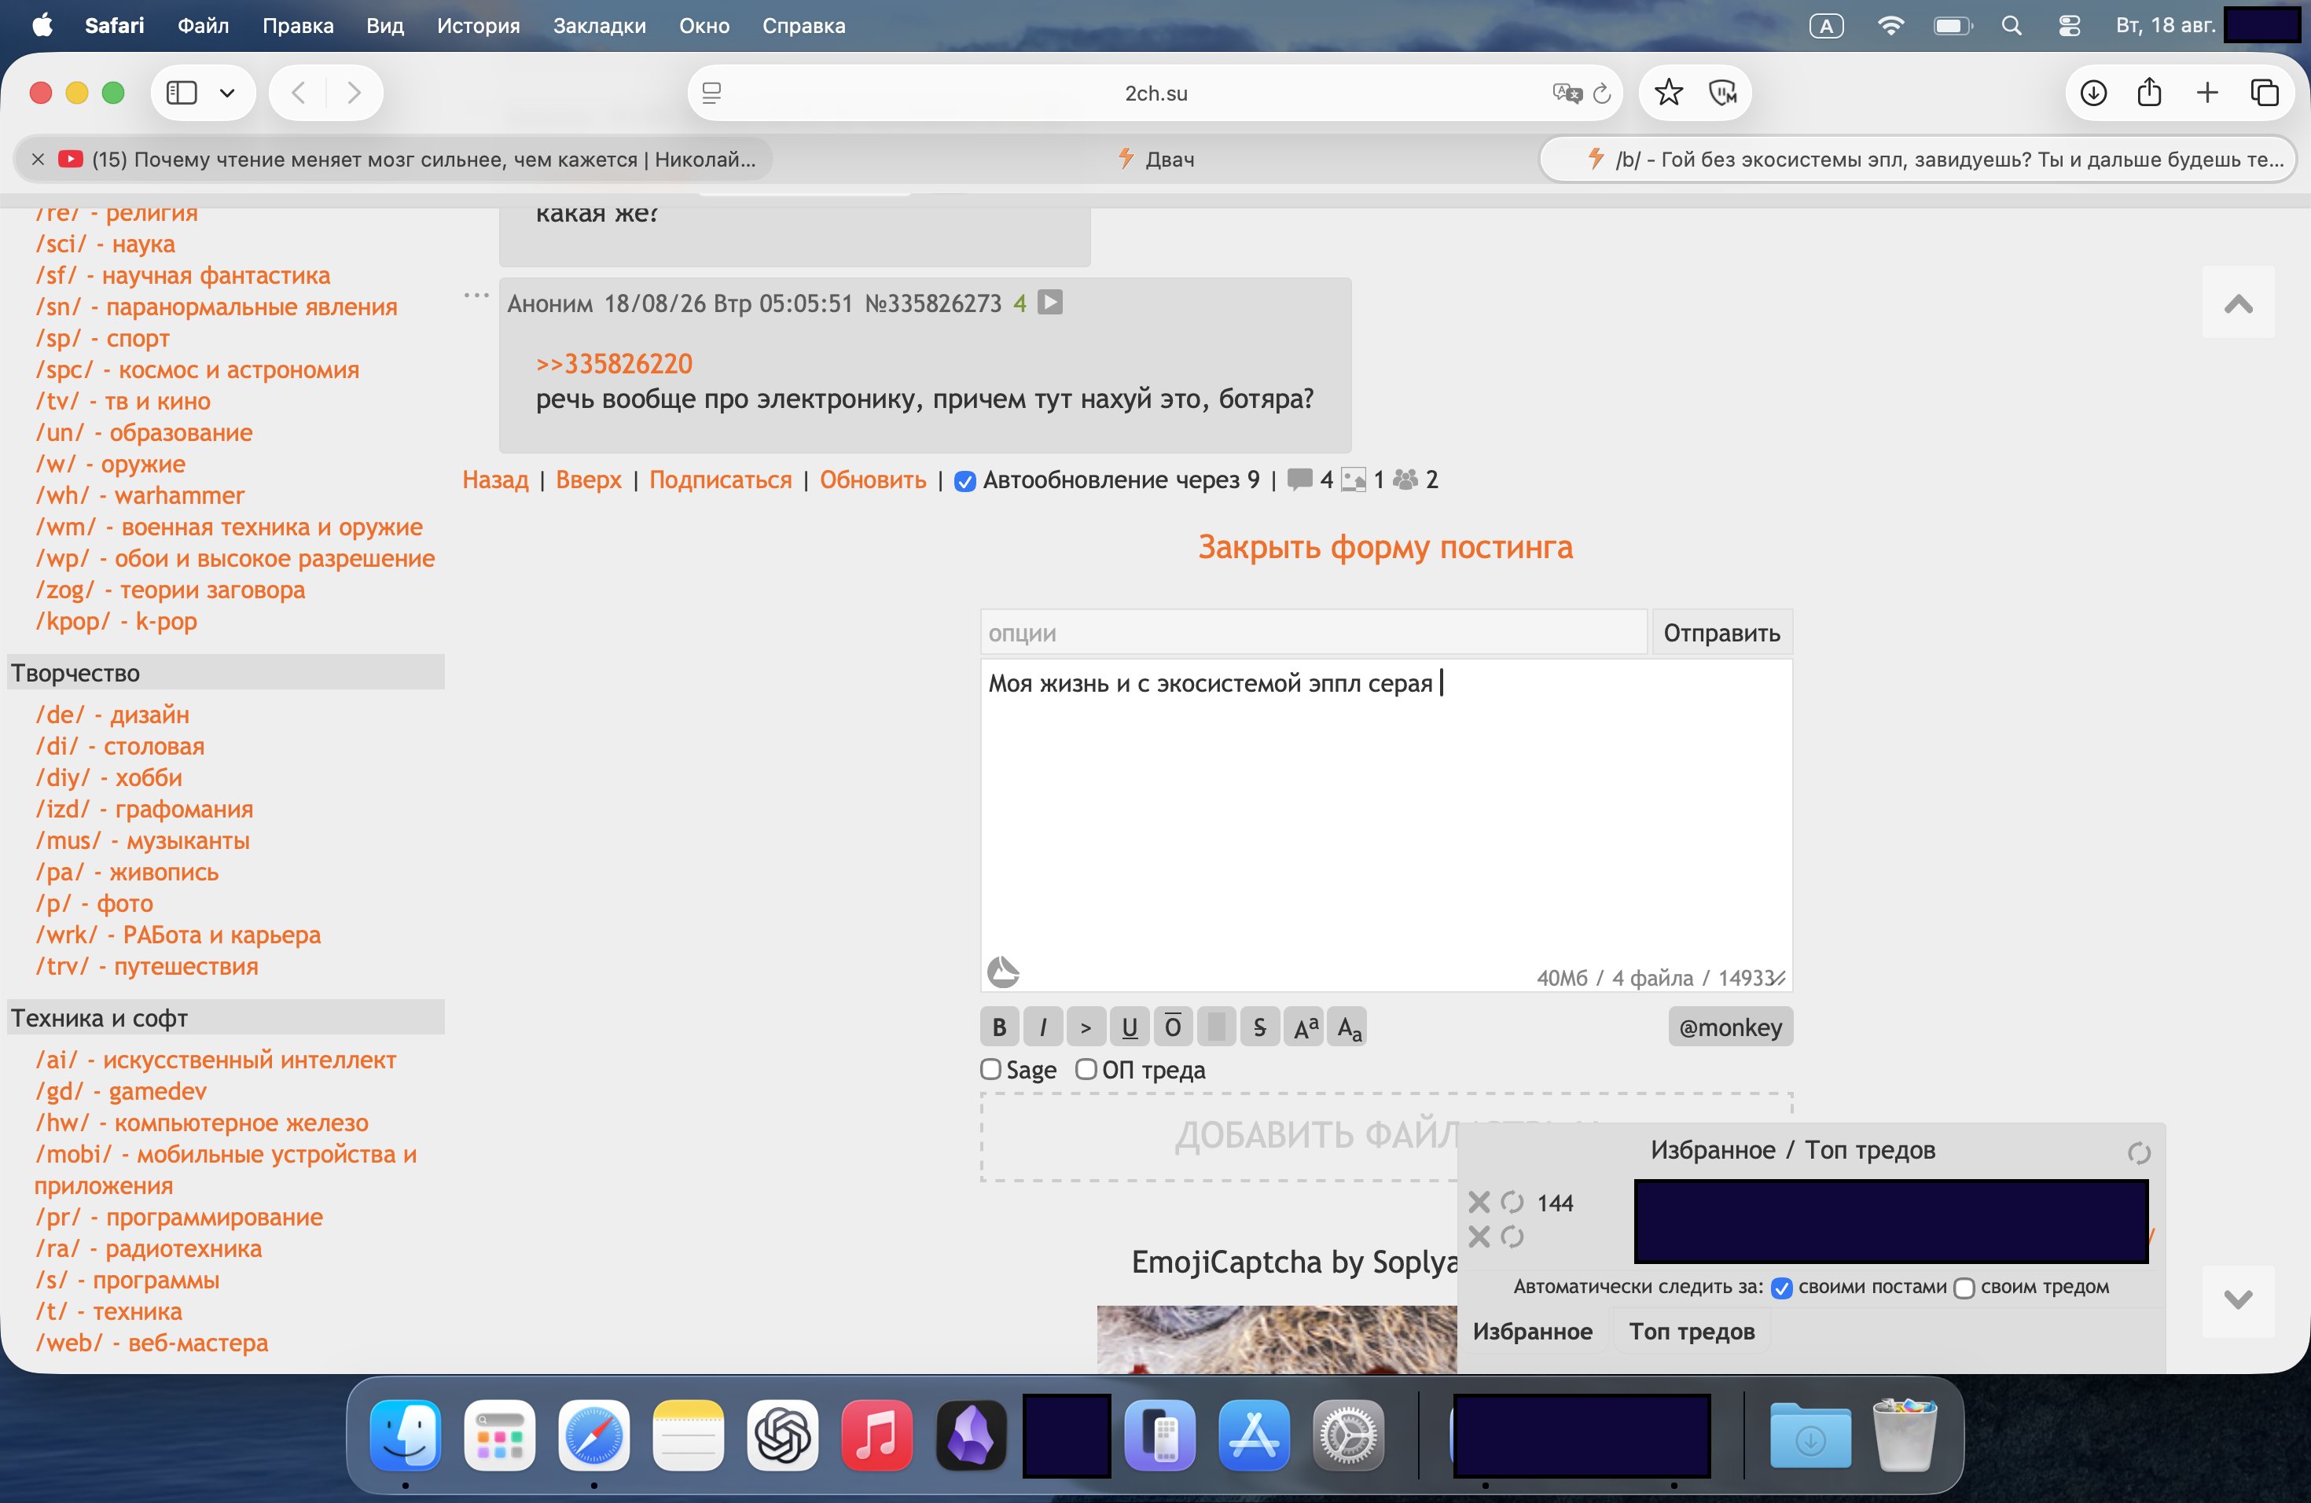
Task: Enable the Sage checkbox
Action: pyautogui.click(x=990, y=1069)
